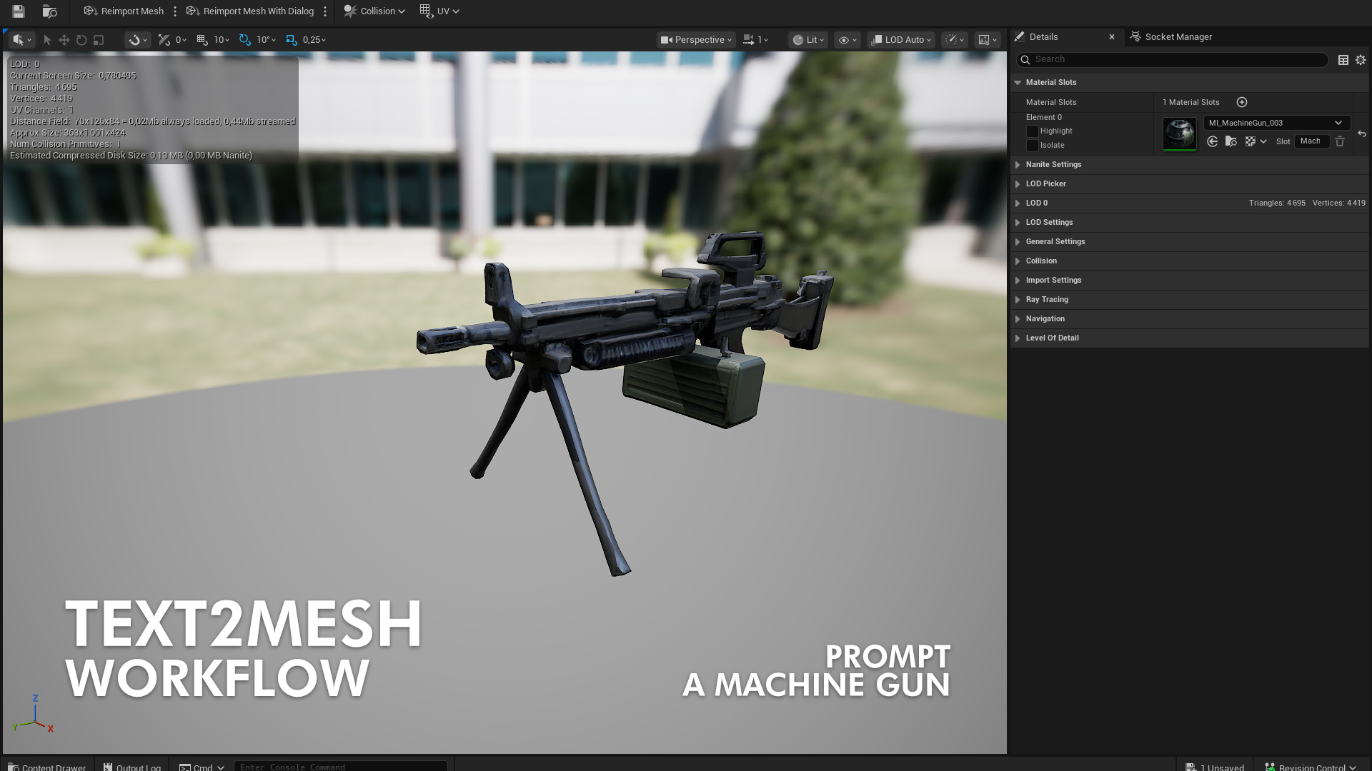Image resolution: width=1372 pixels, height=771 pixels.
Task: Enable the Isolate checkbox for Element 0
Action: (1032, 146)
